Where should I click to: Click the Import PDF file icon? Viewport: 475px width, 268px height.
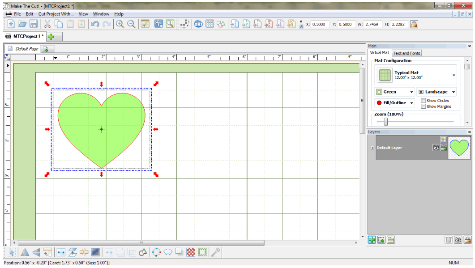(x=246, y=24)
